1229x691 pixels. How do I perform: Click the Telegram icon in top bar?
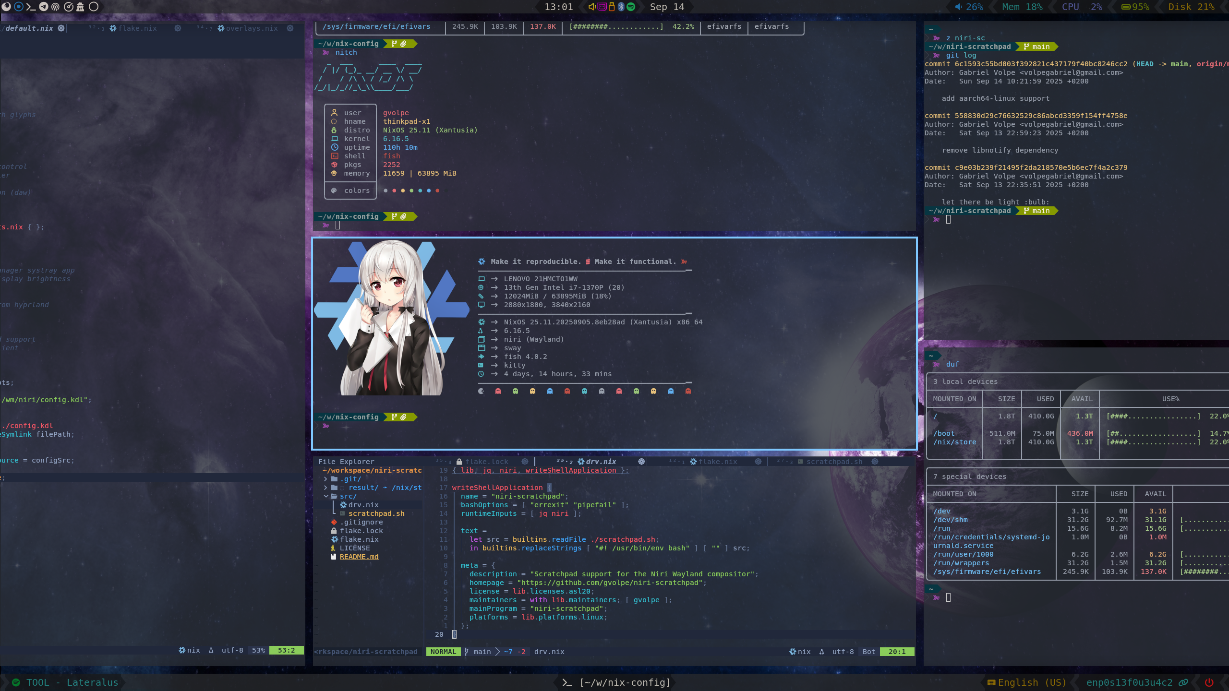click(x=43, y=7)
